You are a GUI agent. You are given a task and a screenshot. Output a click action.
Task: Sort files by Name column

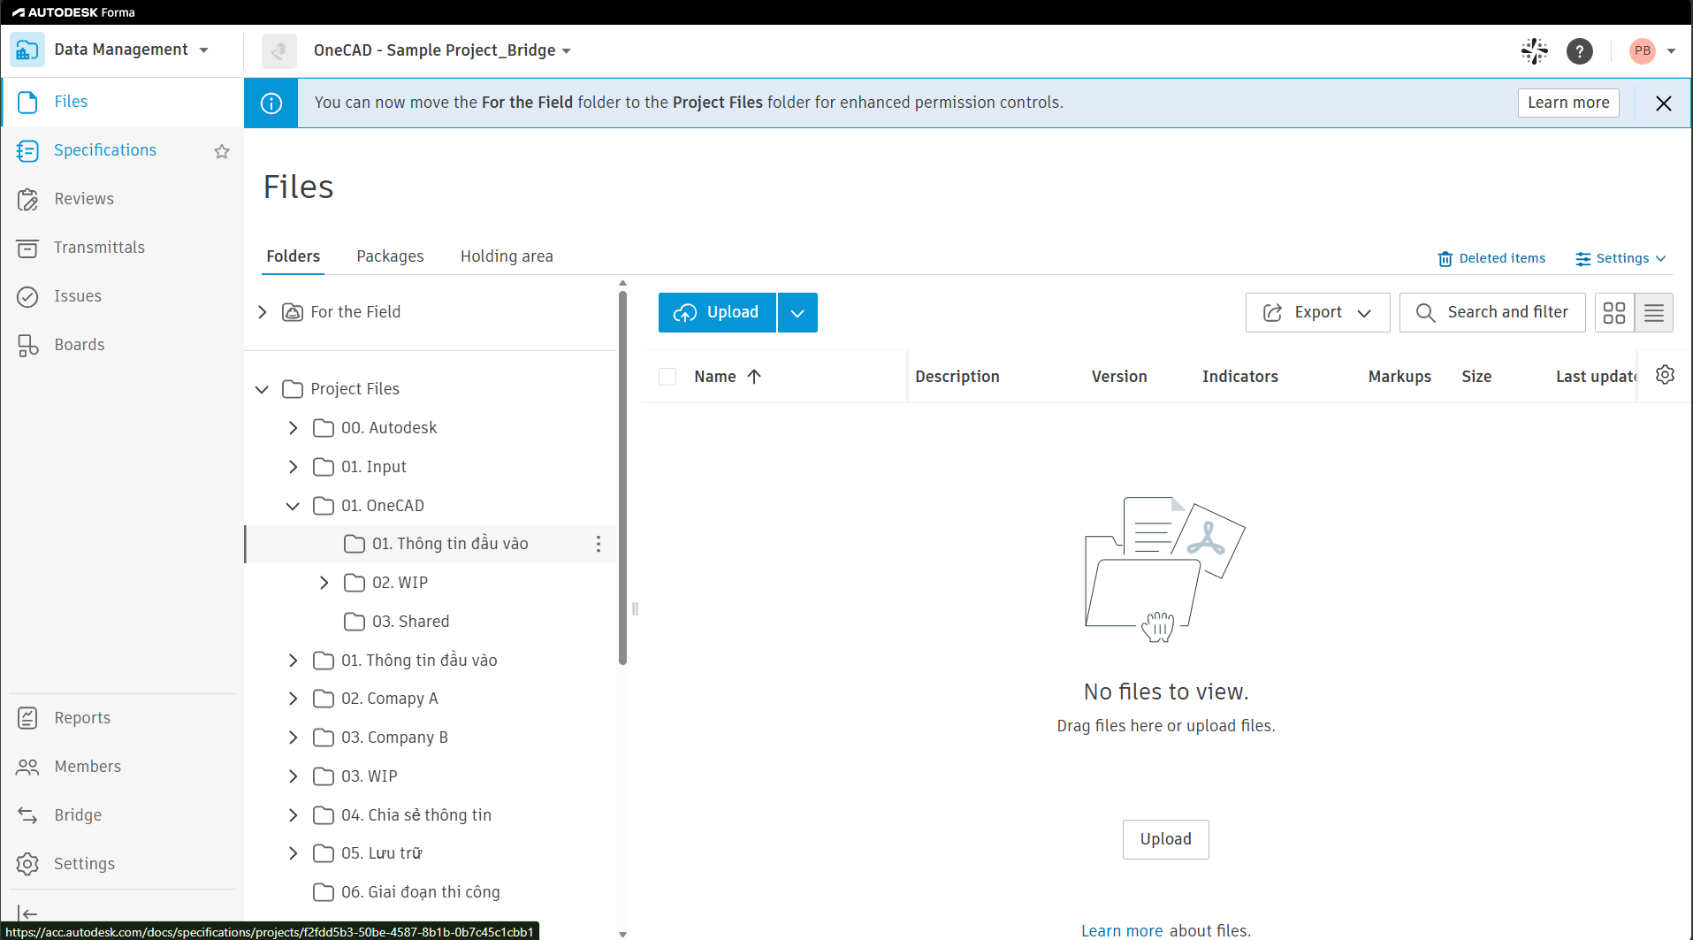[x=728, y=377]
